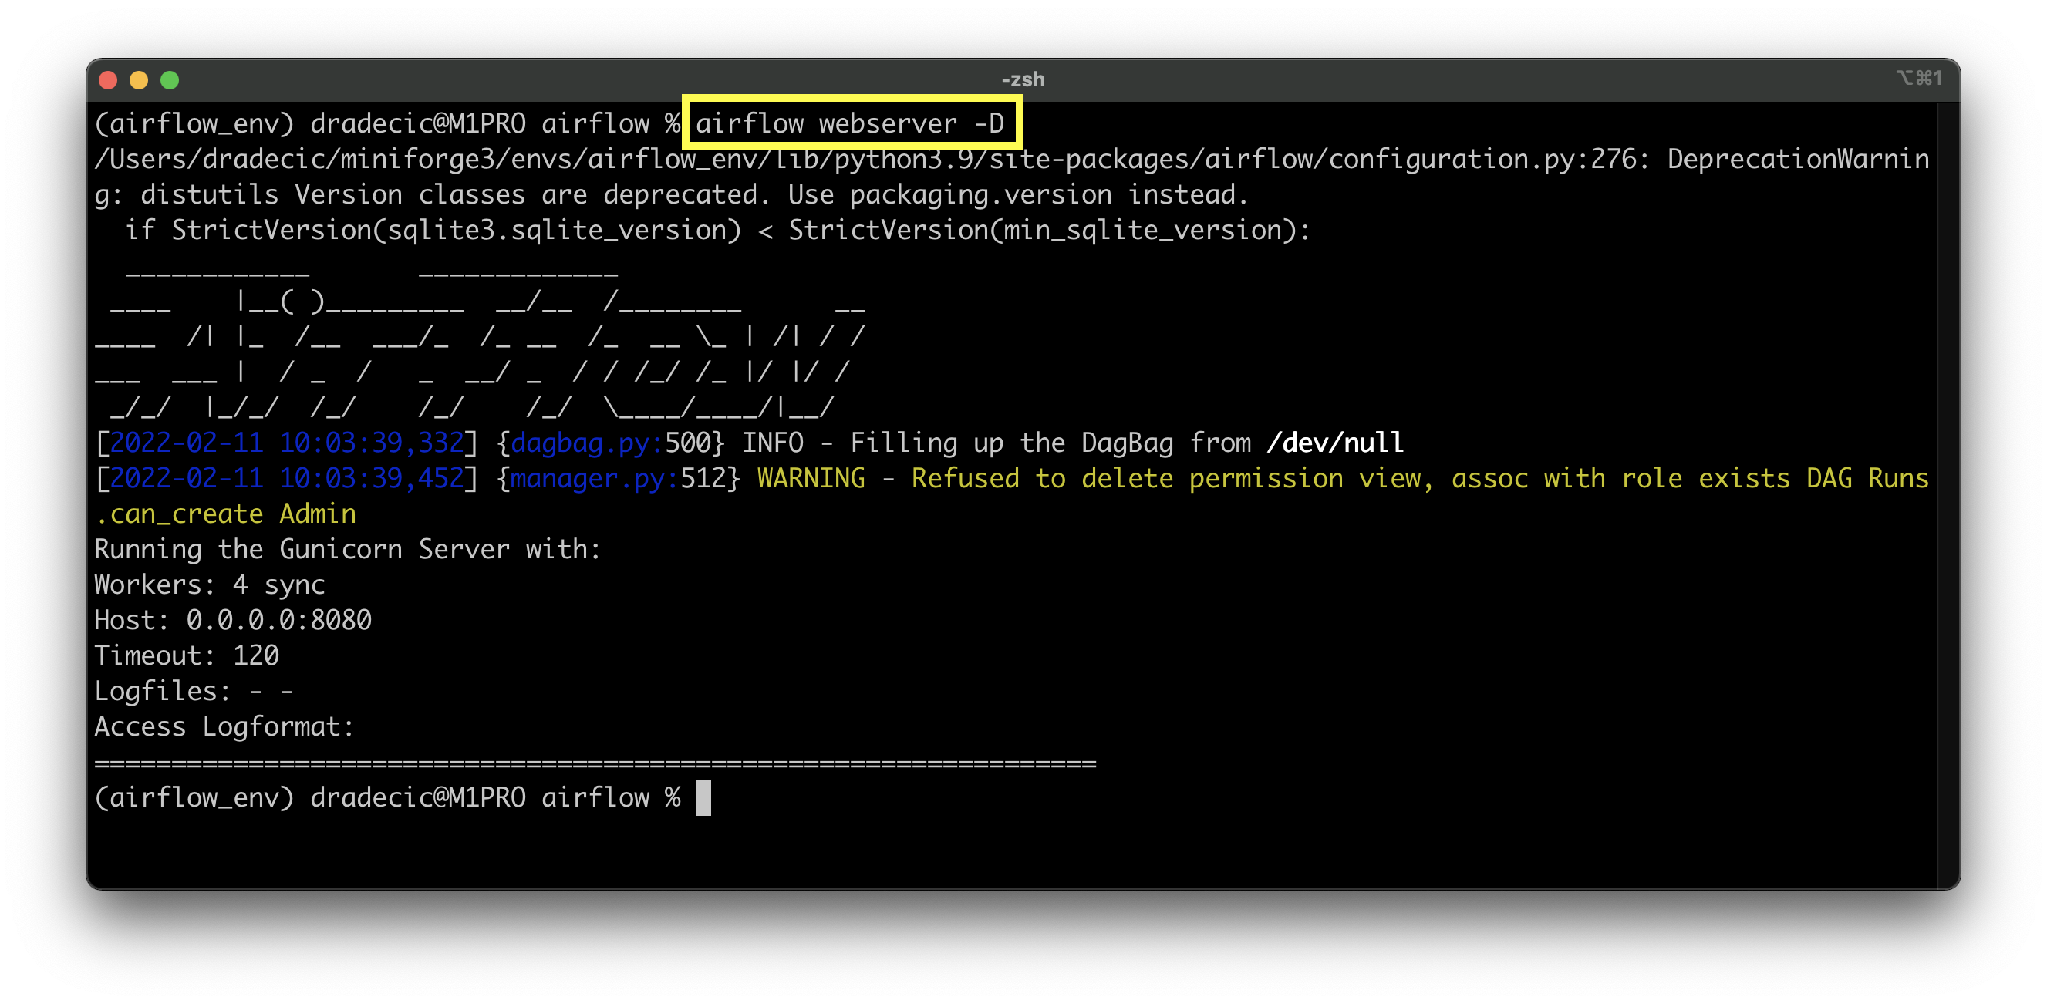Click the -zsh window title
This screenshot has height=1004, width=2047.
pos(1022,79)
